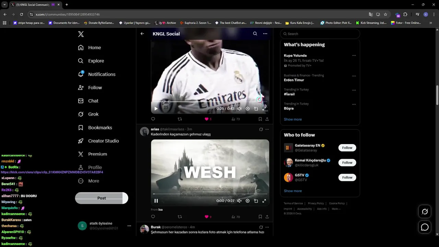Open Grok explain icon on Burak post

click(261, 227)
